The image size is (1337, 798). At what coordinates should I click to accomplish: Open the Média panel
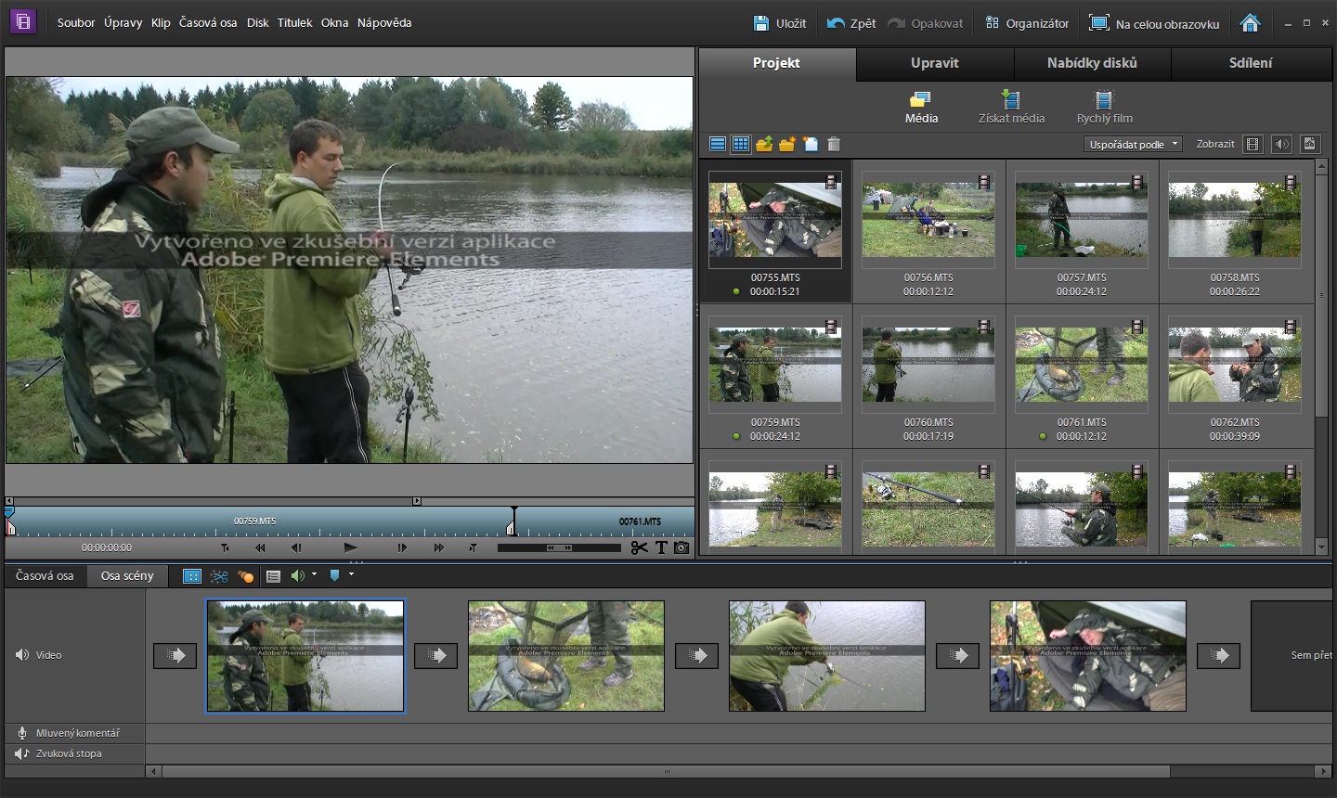pyautogui.click(x=921, y=107)
